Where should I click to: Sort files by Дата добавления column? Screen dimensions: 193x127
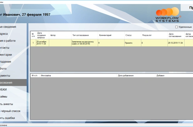click(x=126, y=76)
